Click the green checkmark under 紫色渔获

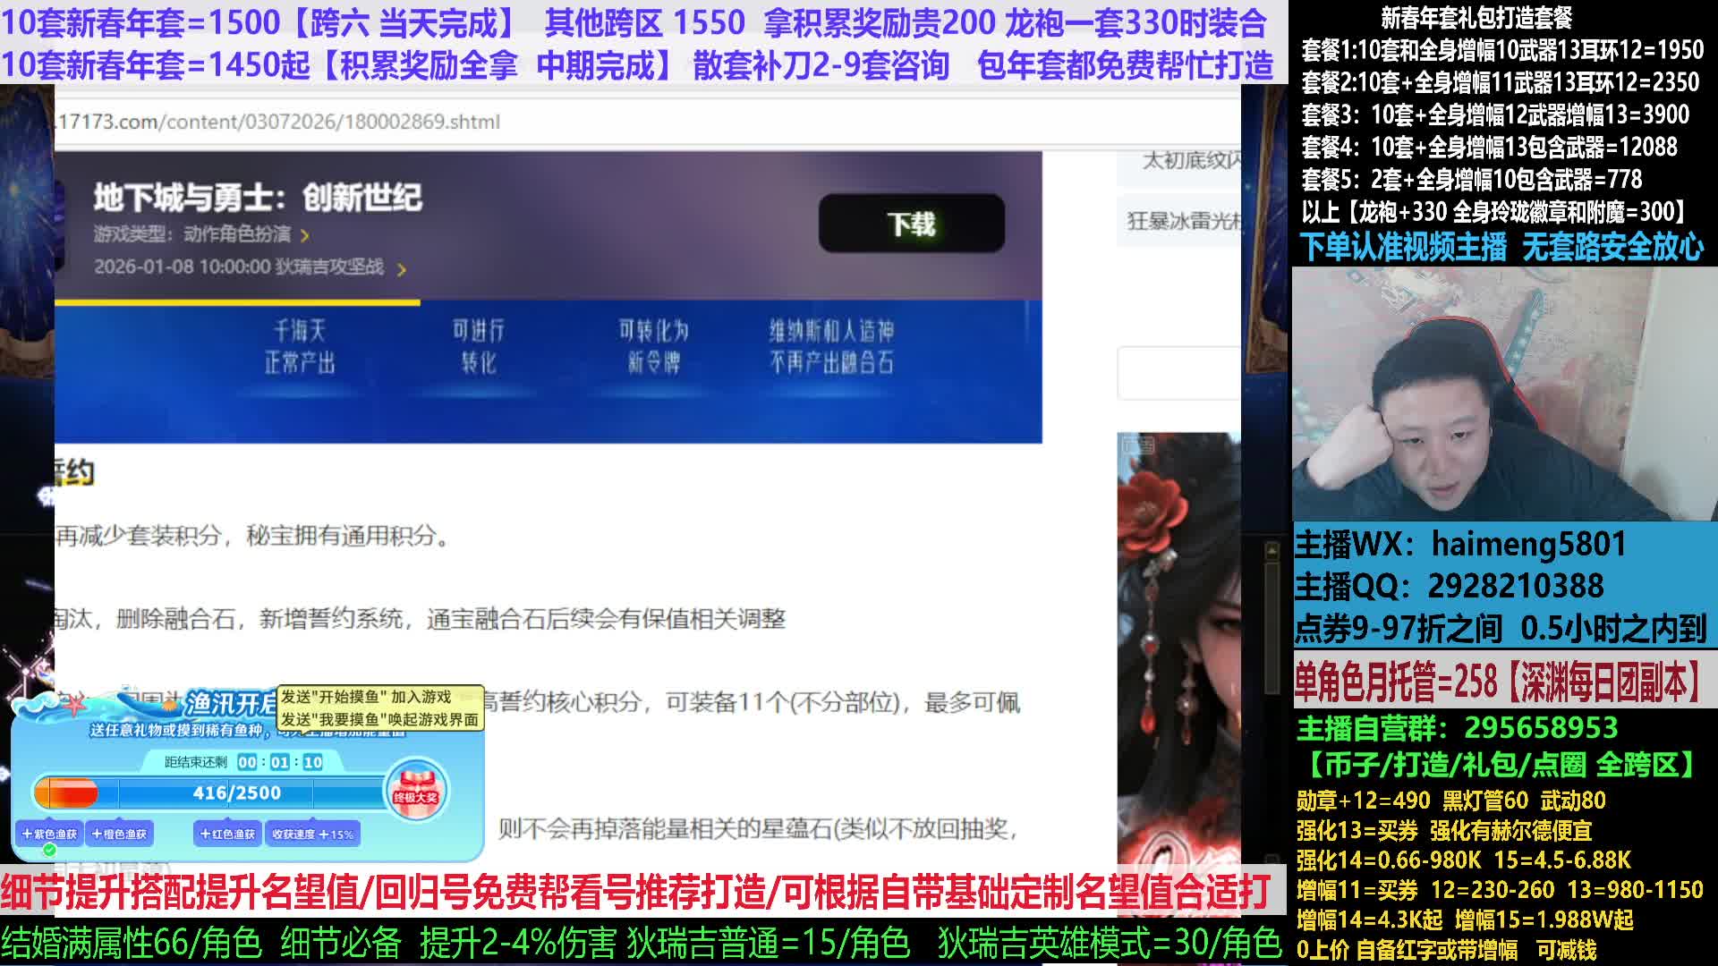49,850
